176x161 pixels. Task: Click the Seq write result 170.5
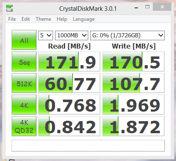pyautogui.click(x=133, y=61)
